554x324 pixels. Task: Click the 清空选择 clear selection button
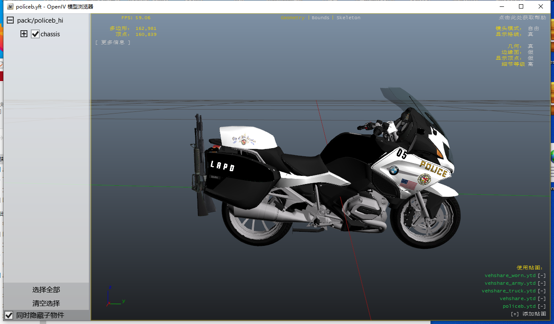coord(46,304)
